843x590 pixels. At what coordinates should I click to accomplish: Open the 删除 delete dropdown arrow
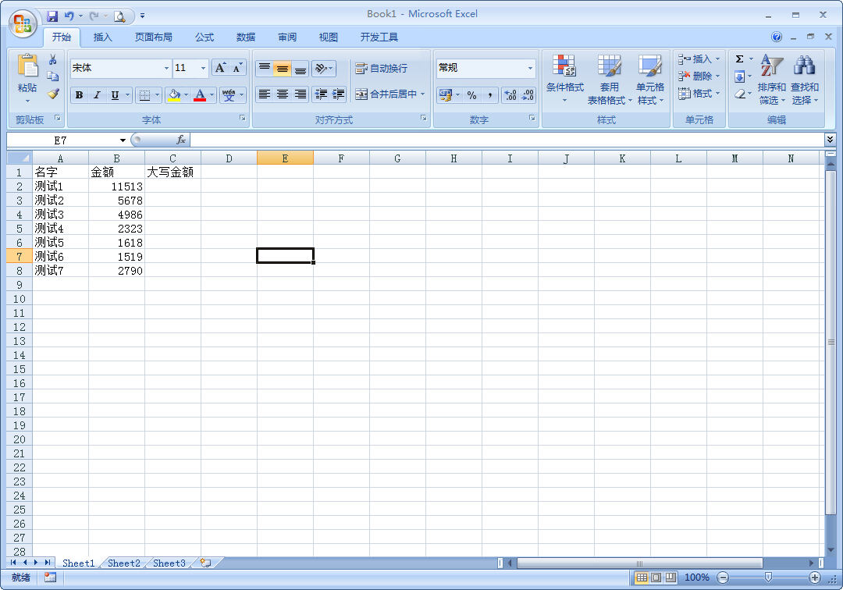point(718,76)
